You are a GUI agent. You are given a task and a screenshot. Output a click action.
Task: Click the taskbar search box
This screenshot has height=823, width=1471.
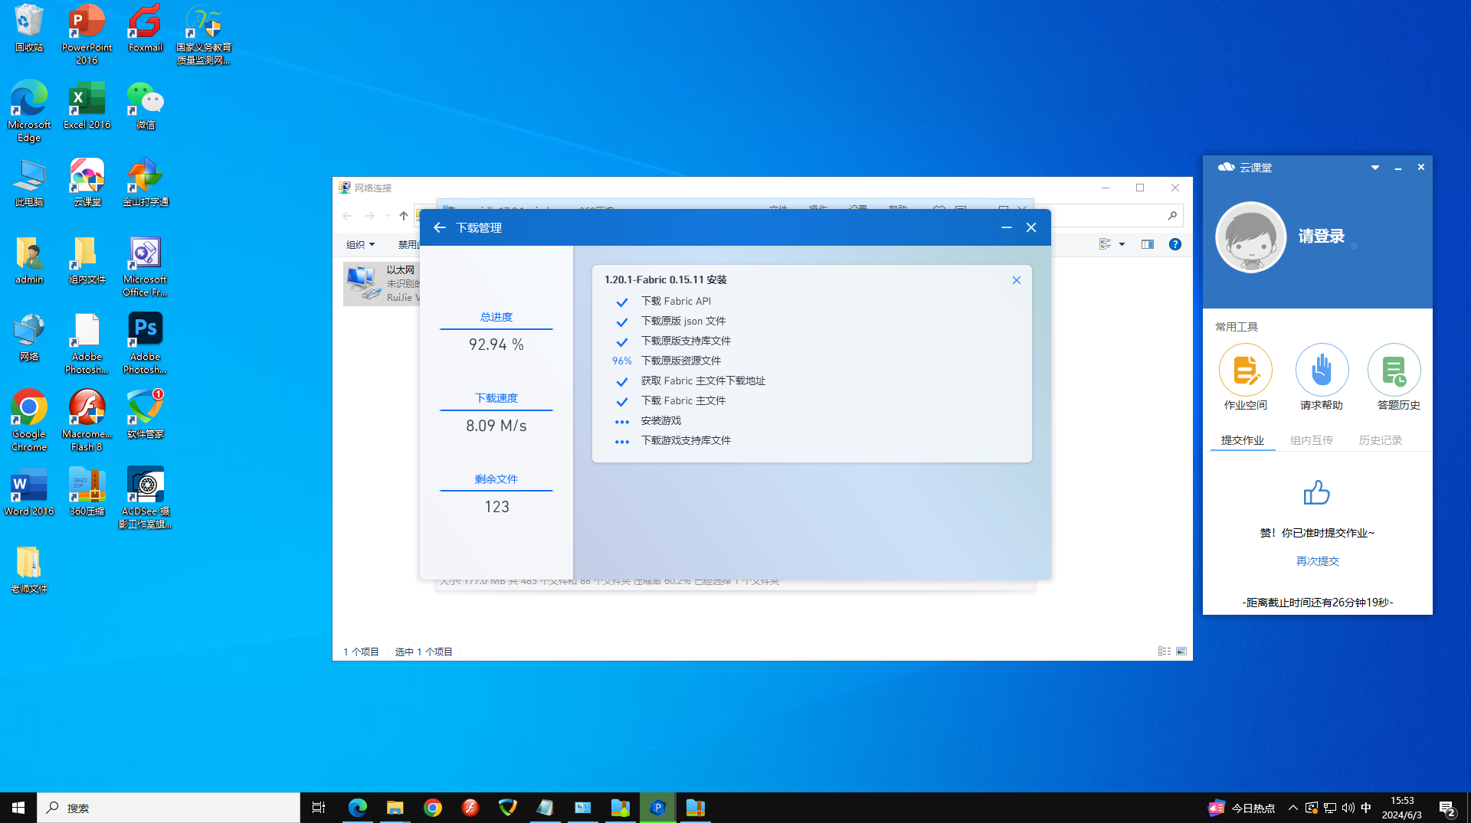(169, 808)
